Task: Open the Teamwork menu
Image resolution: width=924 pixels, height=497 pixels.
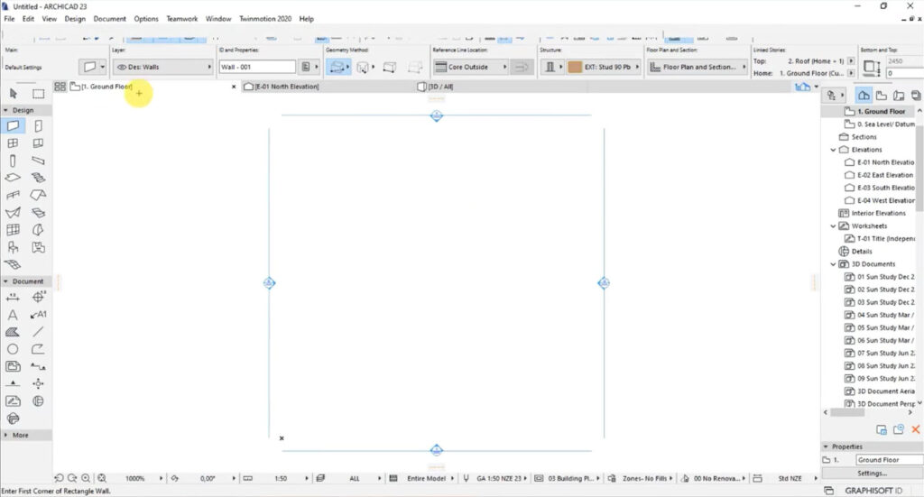Action: 180,18
